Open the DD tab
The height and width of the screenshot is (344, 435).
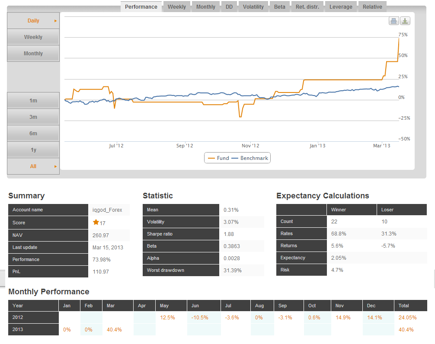[229, 6]
